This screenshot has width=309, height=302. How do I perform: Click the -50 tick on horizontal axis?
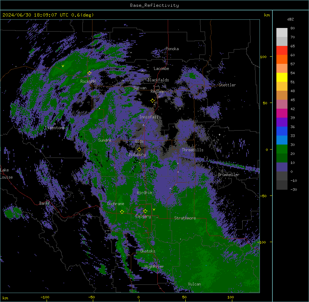[91, 297]
